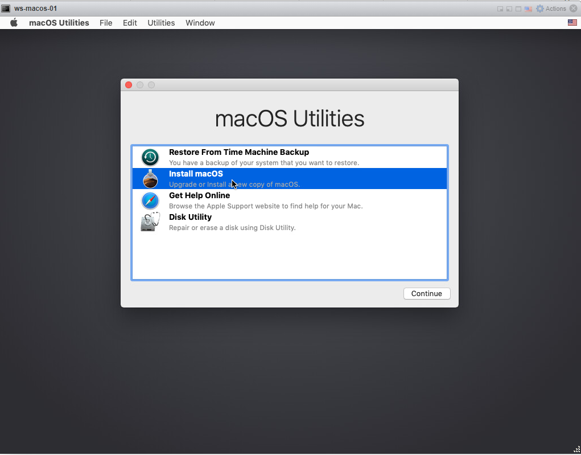581x455 pixels.
Task: Click the second window-layout icon in console bar
Action: (x=509, y=9)
